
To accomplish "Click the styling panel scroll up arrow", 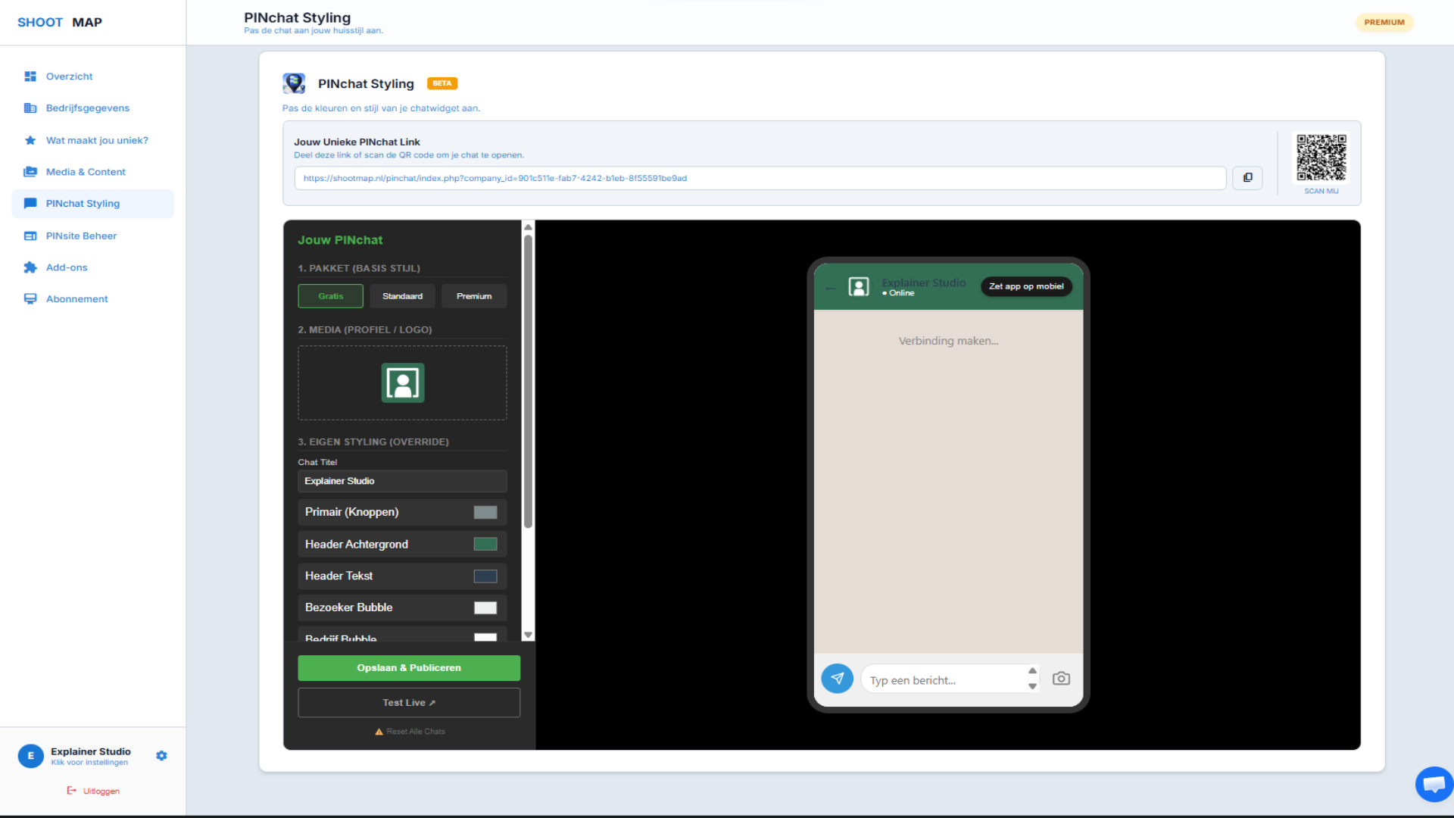I will coord(528,227).
